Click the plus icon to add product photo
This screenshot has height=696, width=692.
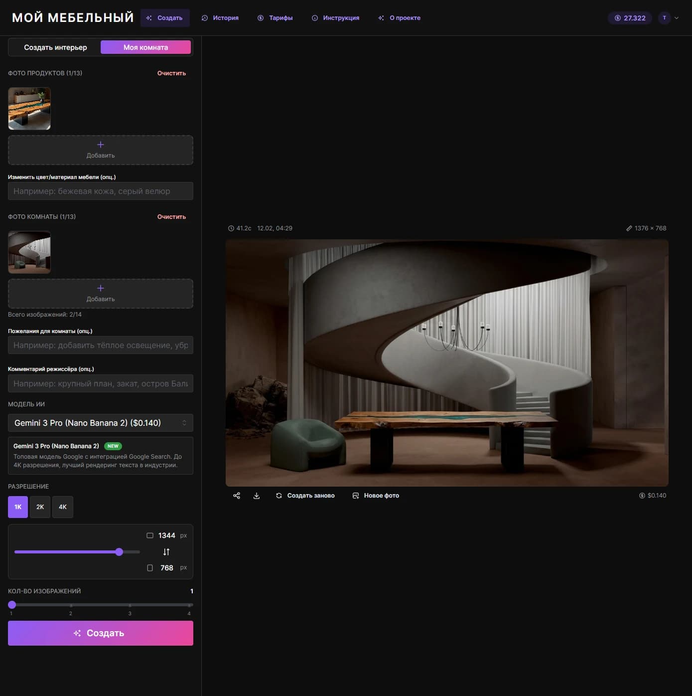pyautogui.click(x=101, y=145)
